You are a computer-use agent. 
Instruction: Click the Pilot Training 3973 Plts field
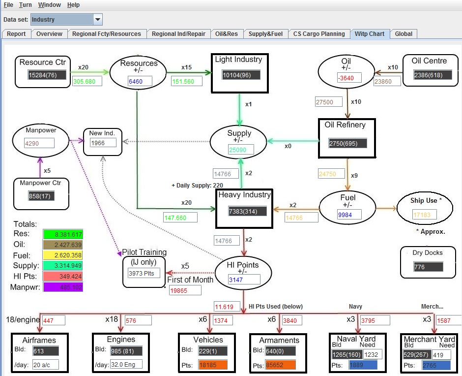[x=144, y=273]
